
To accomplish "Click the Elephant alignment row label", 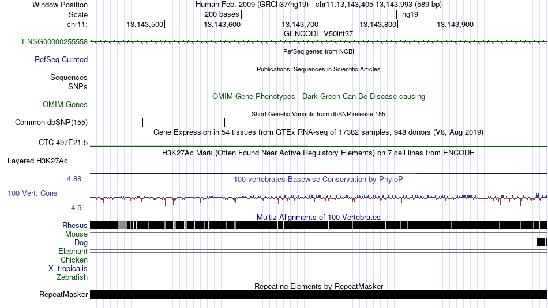I will [x=73, y=252].
